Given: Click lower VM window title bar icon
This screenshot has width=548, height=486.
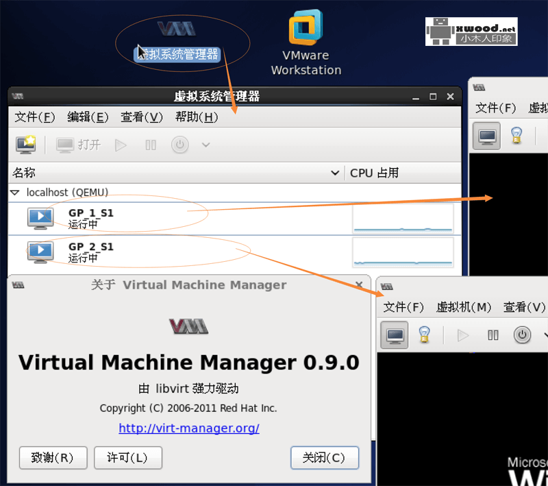Looking at the screenshot, I should tap(387, 287).
